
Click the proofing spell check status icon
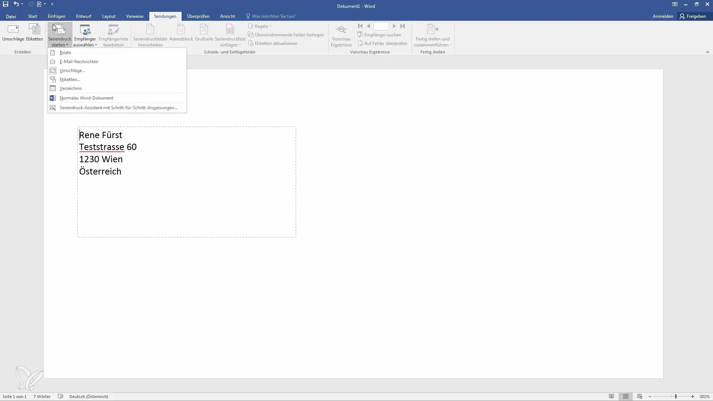(x=61, y=397)
